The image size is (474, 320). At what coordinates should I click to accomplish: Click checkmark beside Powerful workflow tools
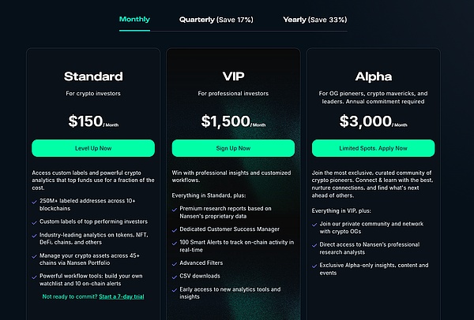pyautogui.click(x=35, y=277)
